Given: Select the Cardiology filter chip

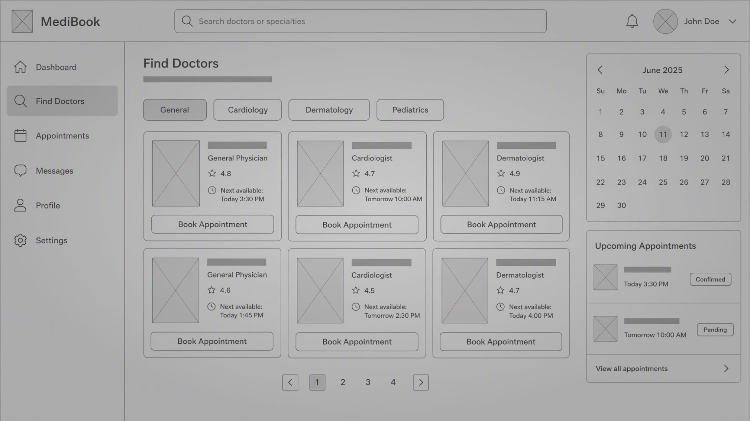Looking at the screenshot, I should 248,110.
